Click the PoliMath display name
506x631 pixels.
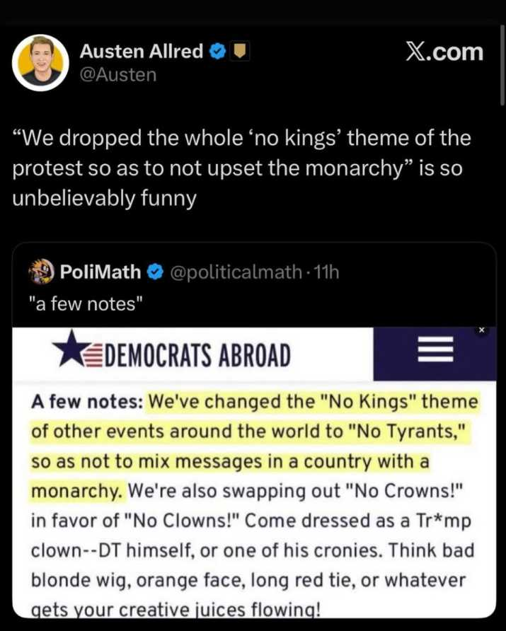(x=100, y=271)
